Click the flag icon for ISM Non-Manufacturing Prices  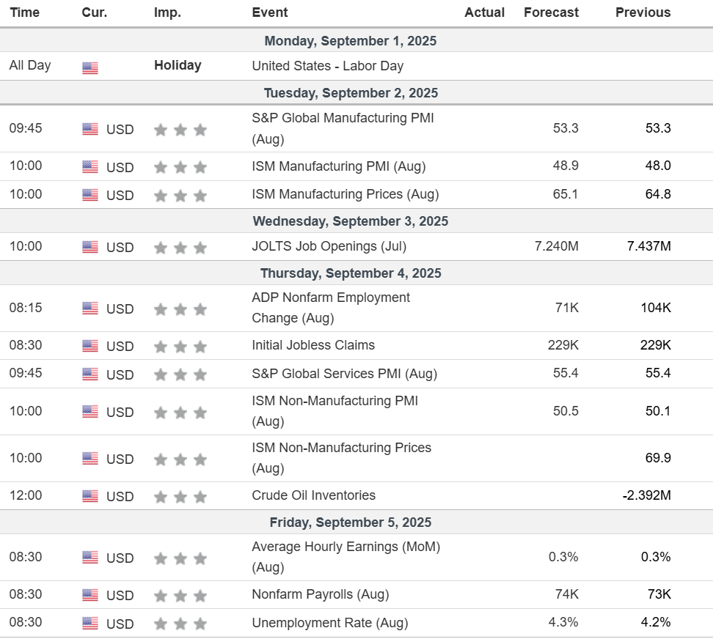pyautogui.click(x=90, y=458)
